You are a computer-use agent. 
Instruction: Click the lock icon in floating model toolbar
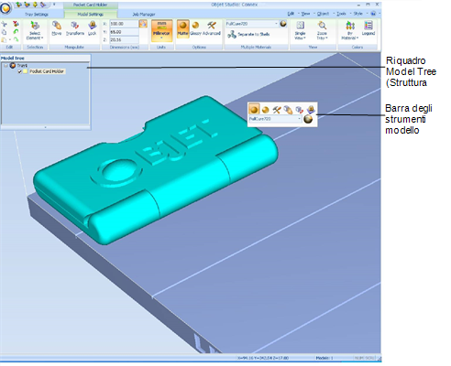[x=311, y=109]
